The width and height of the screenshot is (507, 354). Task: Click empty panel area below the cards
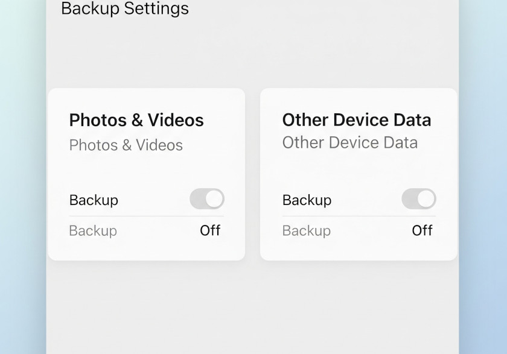(x=252, y=308)
